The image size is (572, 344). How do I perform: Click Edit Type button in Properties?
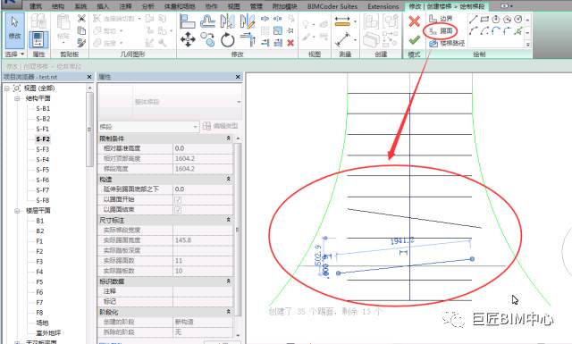[x=221, y=126]
